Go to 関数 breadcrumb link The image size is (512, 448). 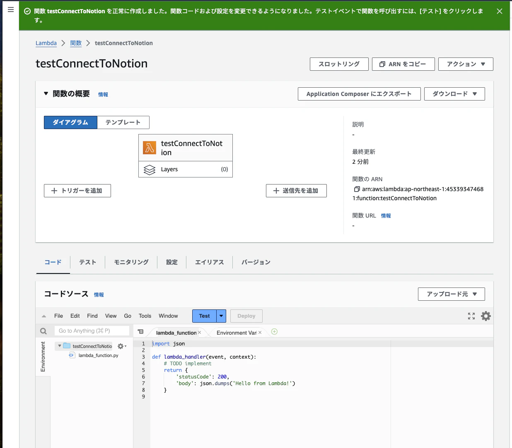point(76,43)
